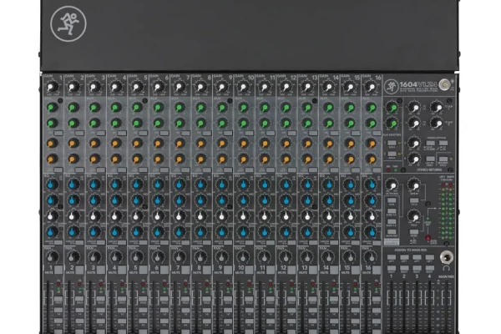
Task: Click channel 3 white mid-frequency knob
Action: (x=94, y=215)
